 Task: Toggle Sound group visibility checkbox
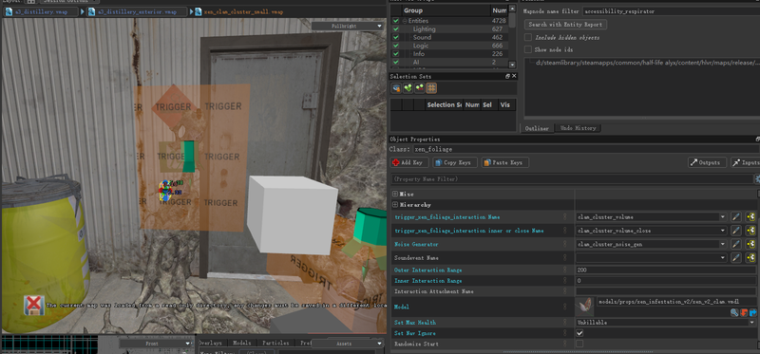tap(396, 37)
